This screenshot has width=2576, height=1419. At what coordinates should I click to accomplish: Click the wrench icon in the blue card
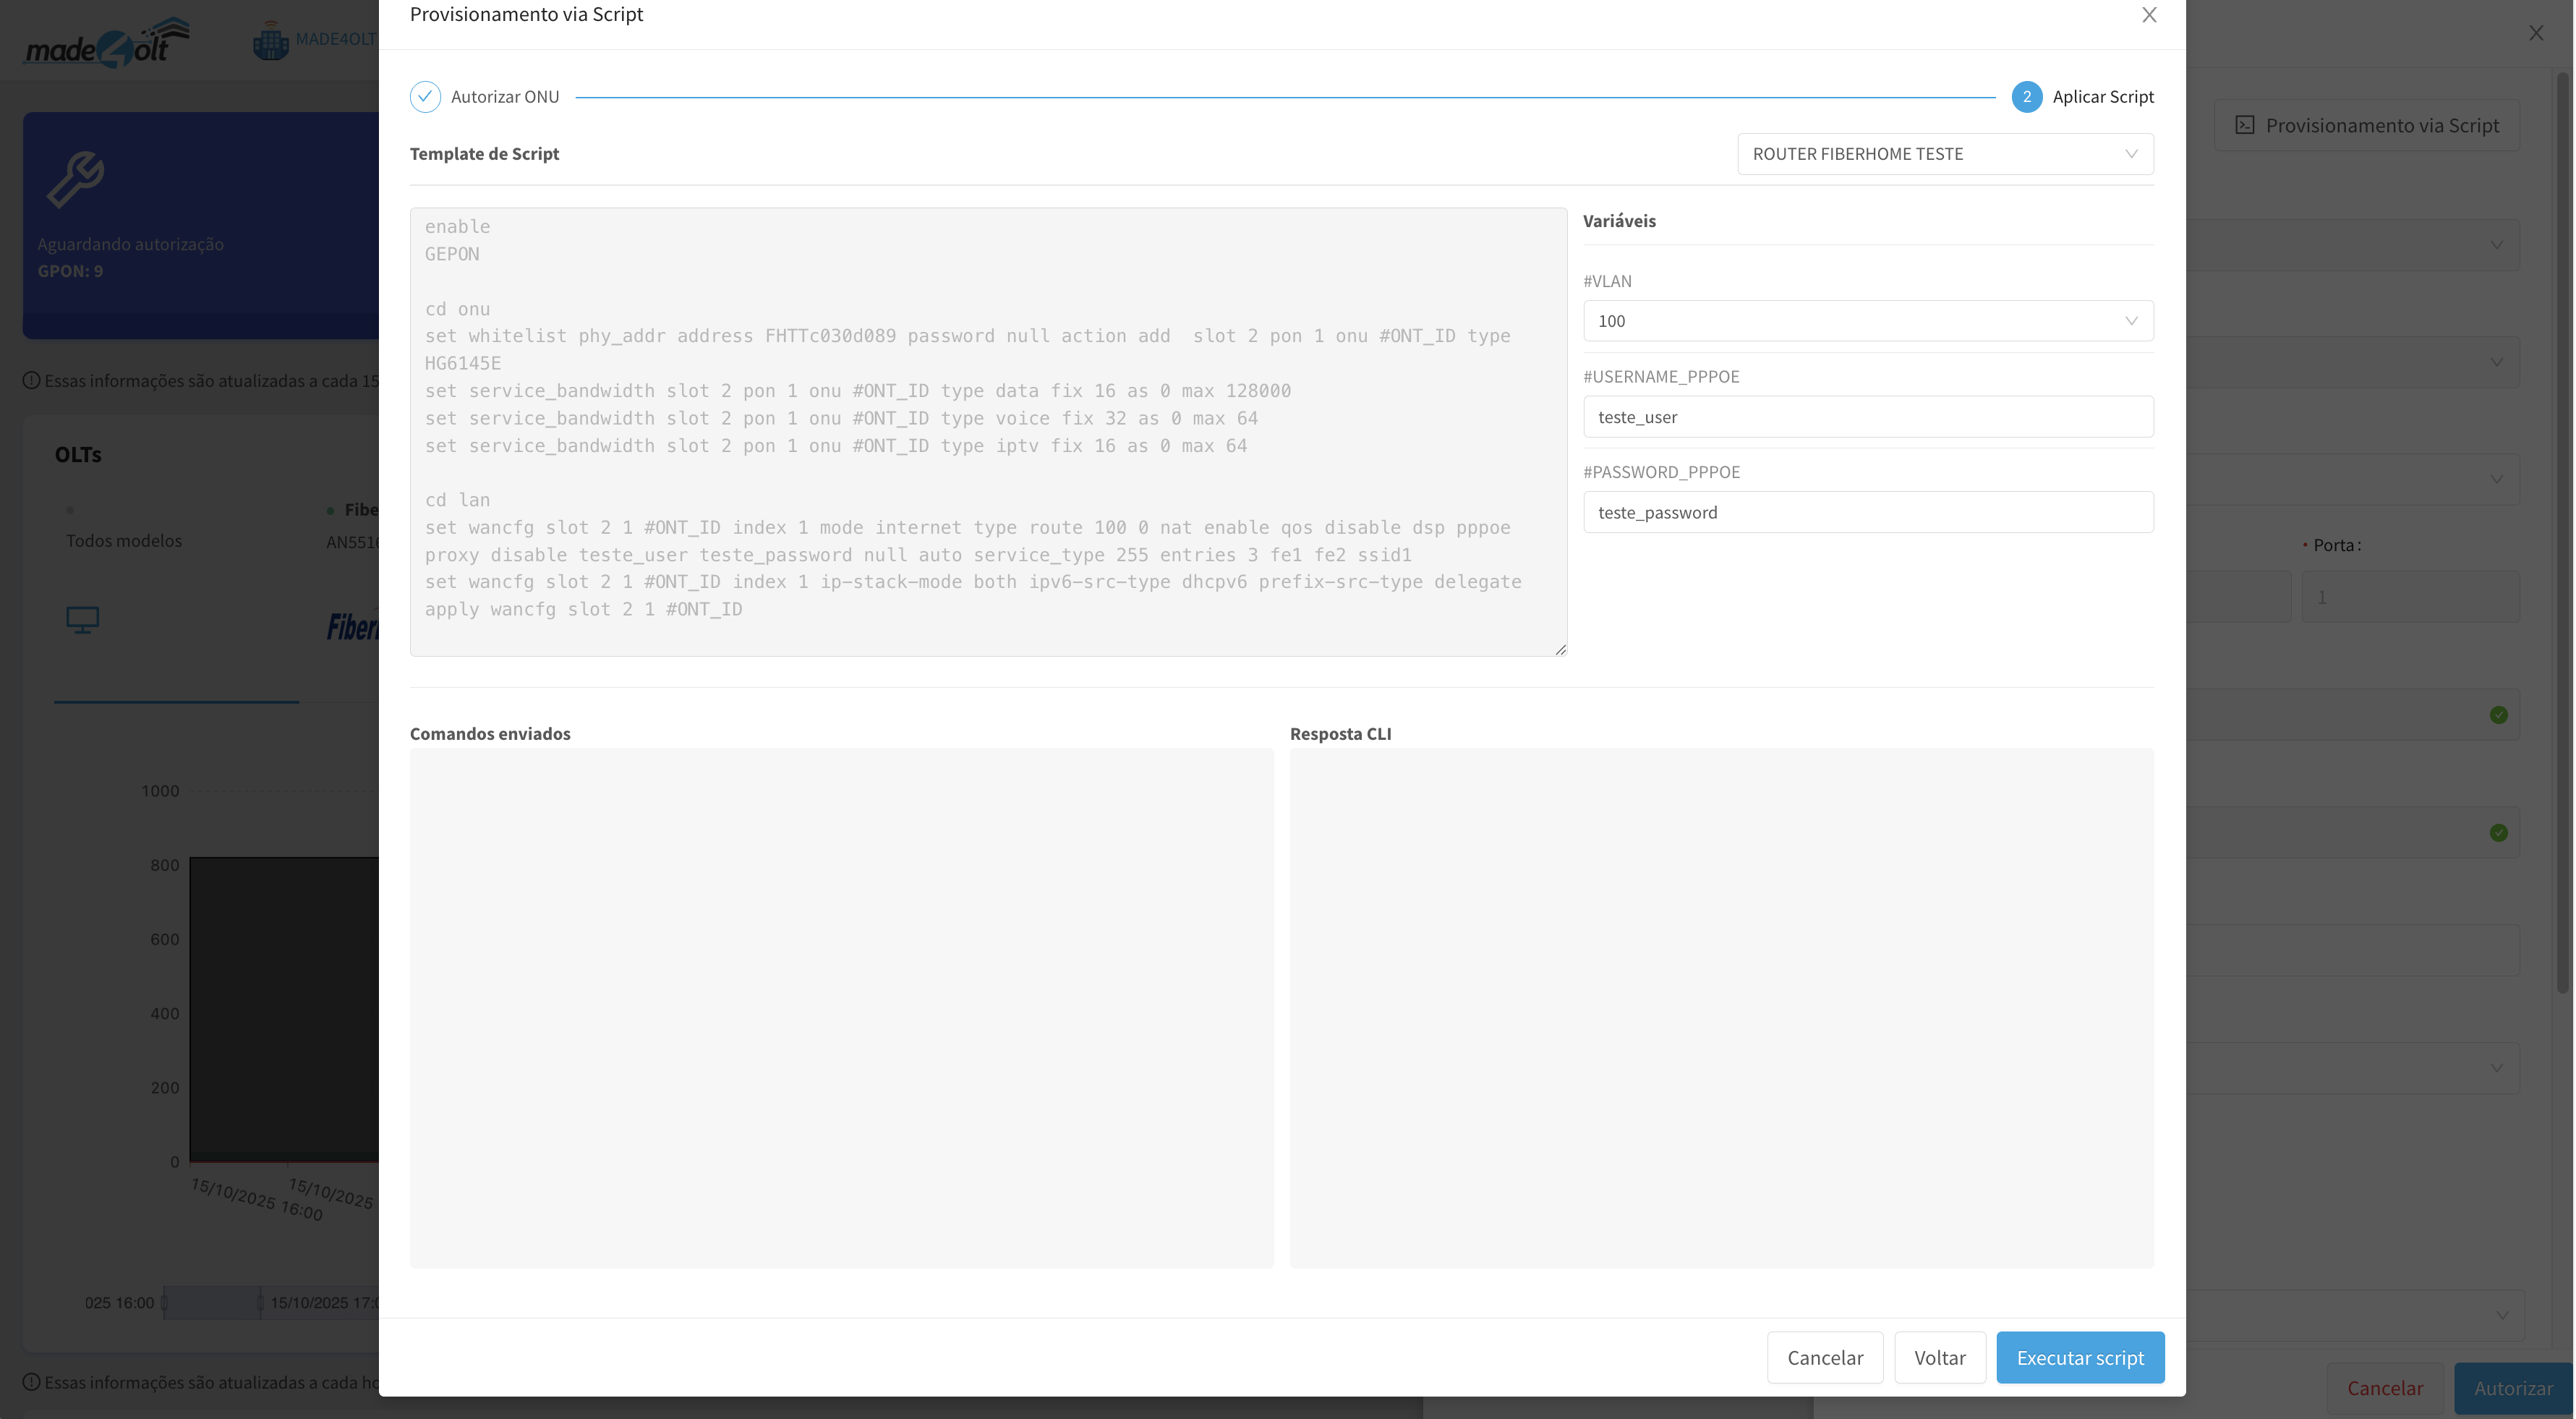click(76, 179)
